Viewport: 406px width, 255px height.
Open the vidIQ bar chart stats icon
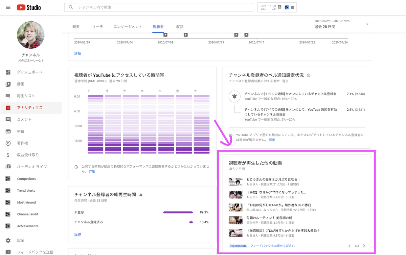point(279,7)
